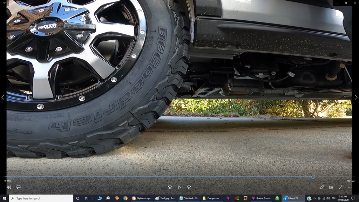Open the book reader taskbar icon

pyautogui.click(x=108, y=198)
